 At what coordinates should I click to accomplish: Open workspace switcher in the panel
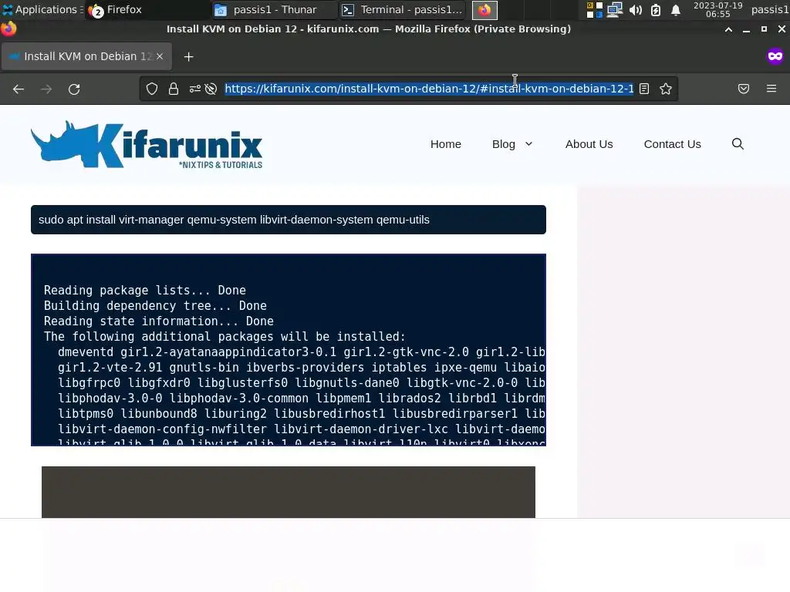[x=595, y=9]
